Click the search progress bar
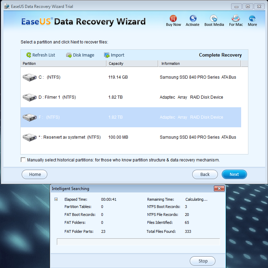This screenshot has width=268, height=268. coord(138,242)
